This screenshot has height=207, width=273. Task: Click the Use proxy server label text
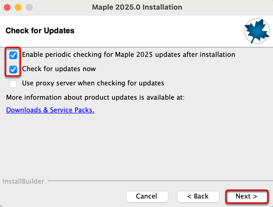point(93,83)
